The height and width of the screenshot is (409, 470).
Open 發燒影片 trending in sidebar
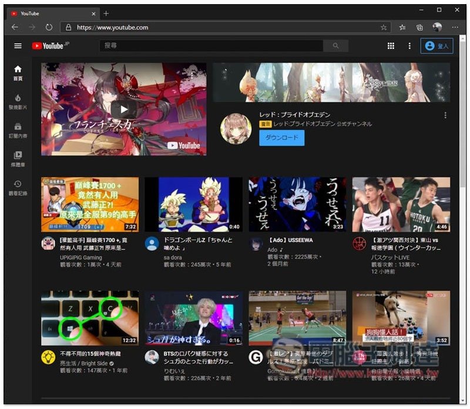tap(18, 102)
